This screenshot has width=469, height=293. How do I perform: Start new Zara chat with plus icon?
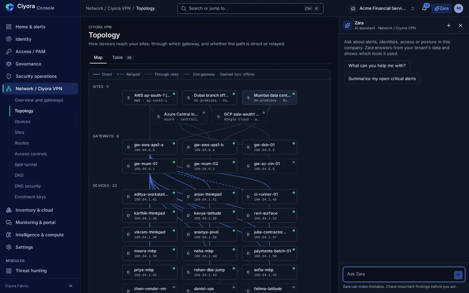click(x=449, y=25)
